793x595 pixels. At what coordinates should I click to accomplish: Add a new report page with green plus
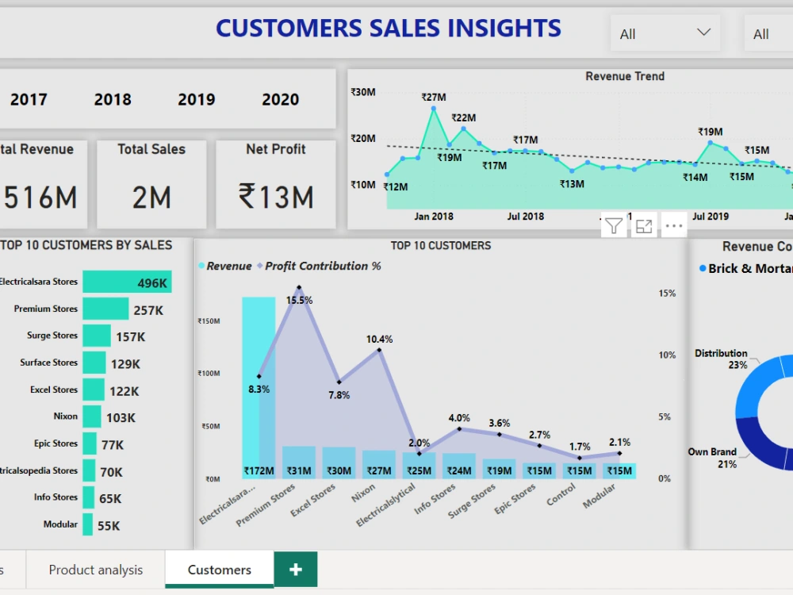point(295,569)
